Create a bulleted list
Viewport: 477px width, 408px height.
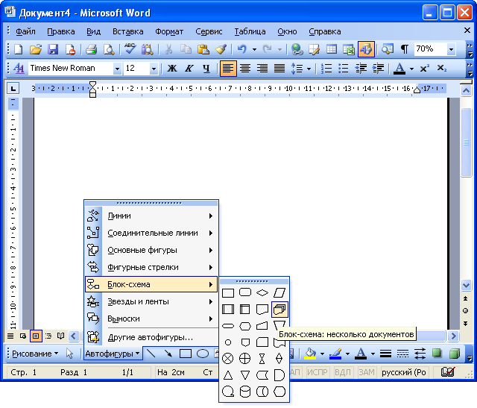coord(344,68)
